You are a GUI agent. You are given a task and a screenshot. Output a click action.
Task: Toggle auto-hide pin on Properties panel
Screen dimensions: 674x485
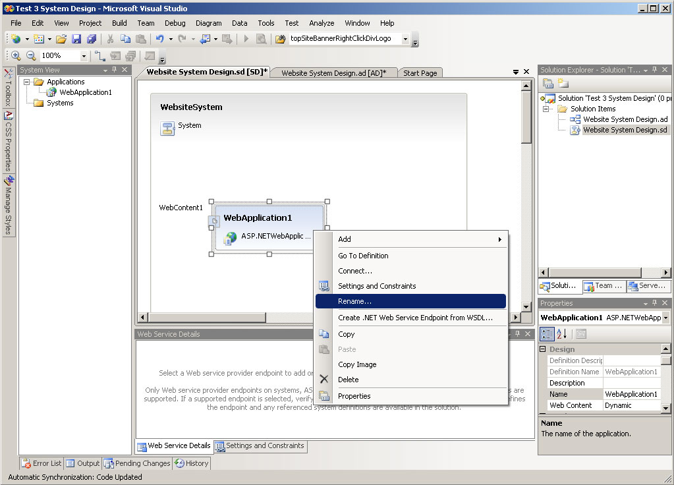click(655, 303)
